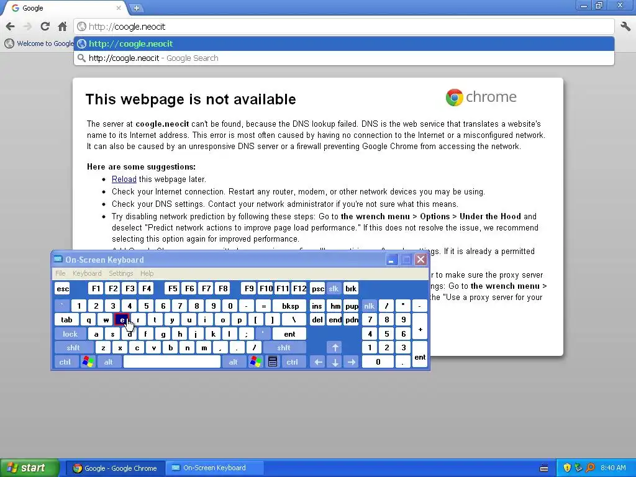Choose the Google Search suggestion for coogle.neocit
This screenshot has width=636, height=477.
344,58
